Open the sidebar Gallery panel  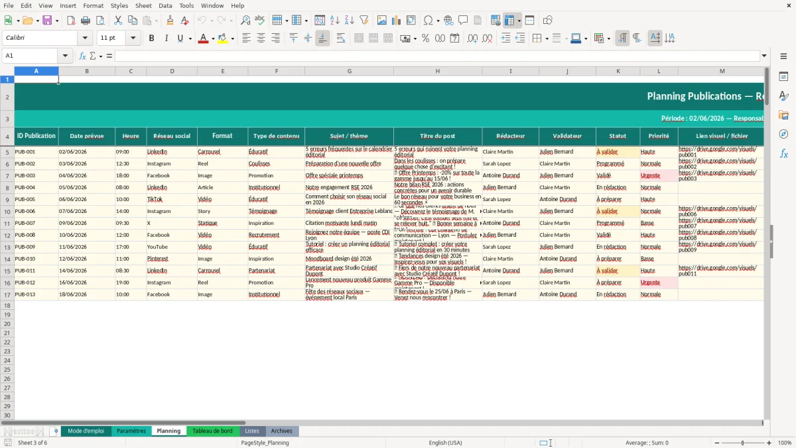(x=783, y=115)
